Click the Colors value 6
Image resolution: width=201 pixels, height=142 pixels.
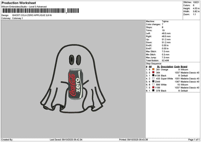(194, 5)
